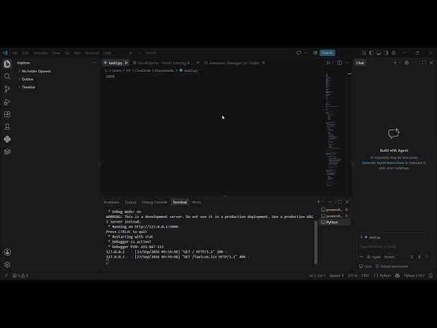
Task: Close the task5.py editor tab
Action: coord(126,63)
